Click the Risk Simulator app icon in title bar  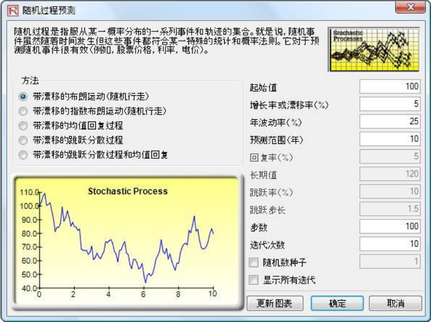(x=13, y=10)
